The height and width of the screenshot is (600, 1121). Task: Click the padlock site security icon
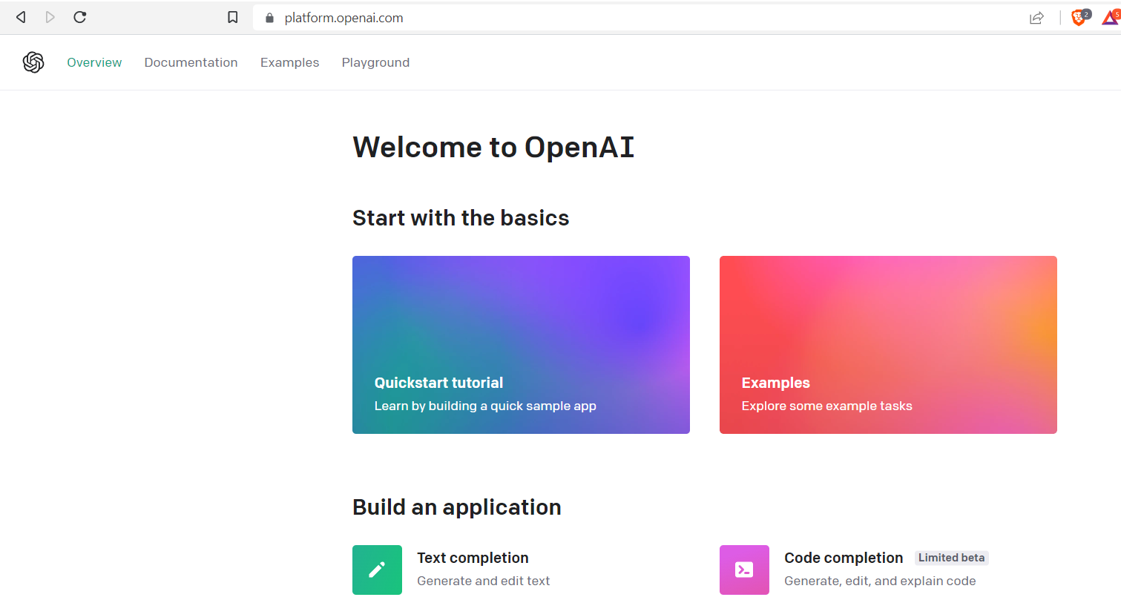(x=269, y=18)
